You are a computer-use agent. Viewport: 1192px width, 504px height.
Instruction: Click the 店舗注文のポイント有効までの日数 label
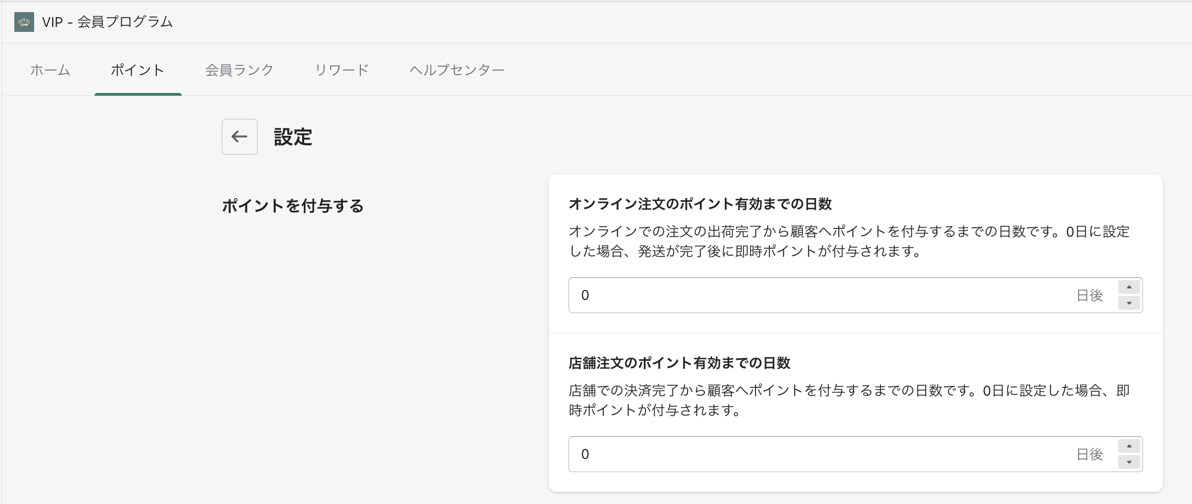[679, 363]
